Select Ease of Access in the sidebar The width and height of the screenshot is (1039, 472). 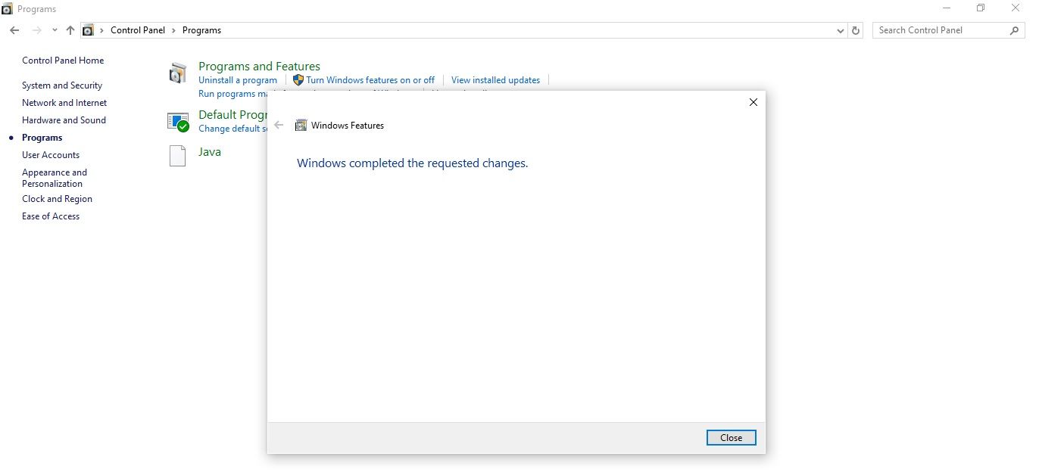click(51, 216)
